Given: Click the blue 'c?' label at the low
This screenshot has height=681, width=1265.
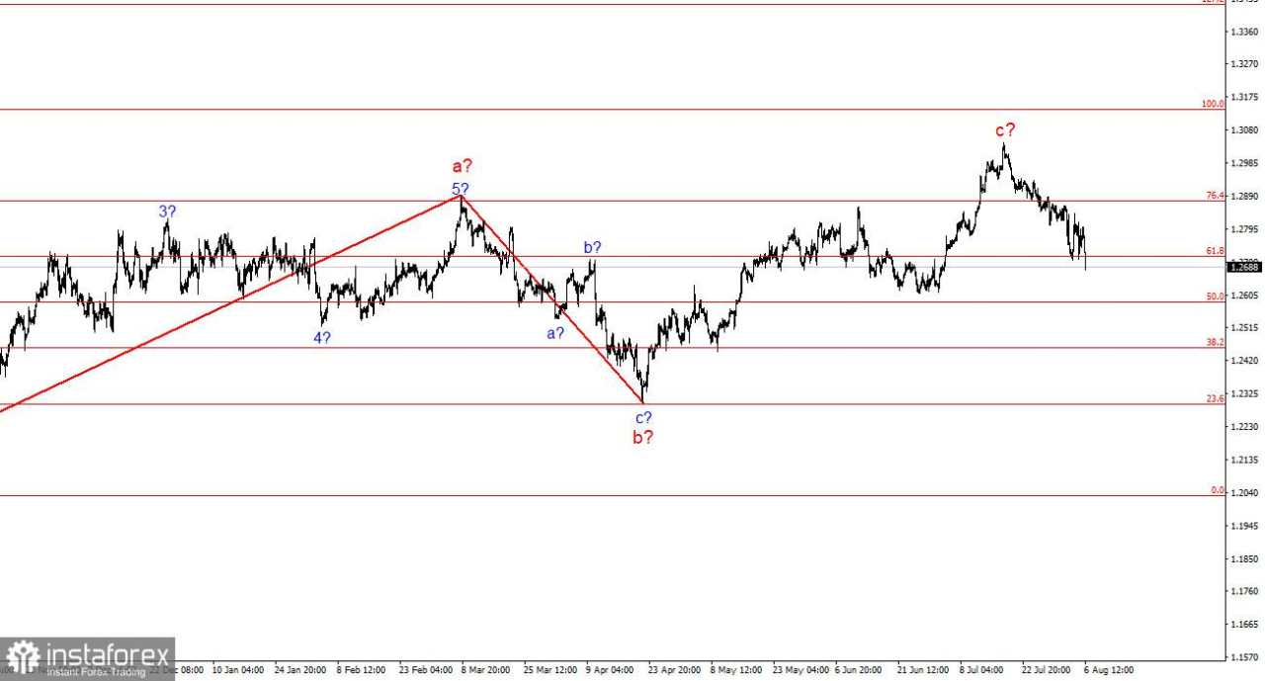Looking at the screenshot, I should point(643,417).
